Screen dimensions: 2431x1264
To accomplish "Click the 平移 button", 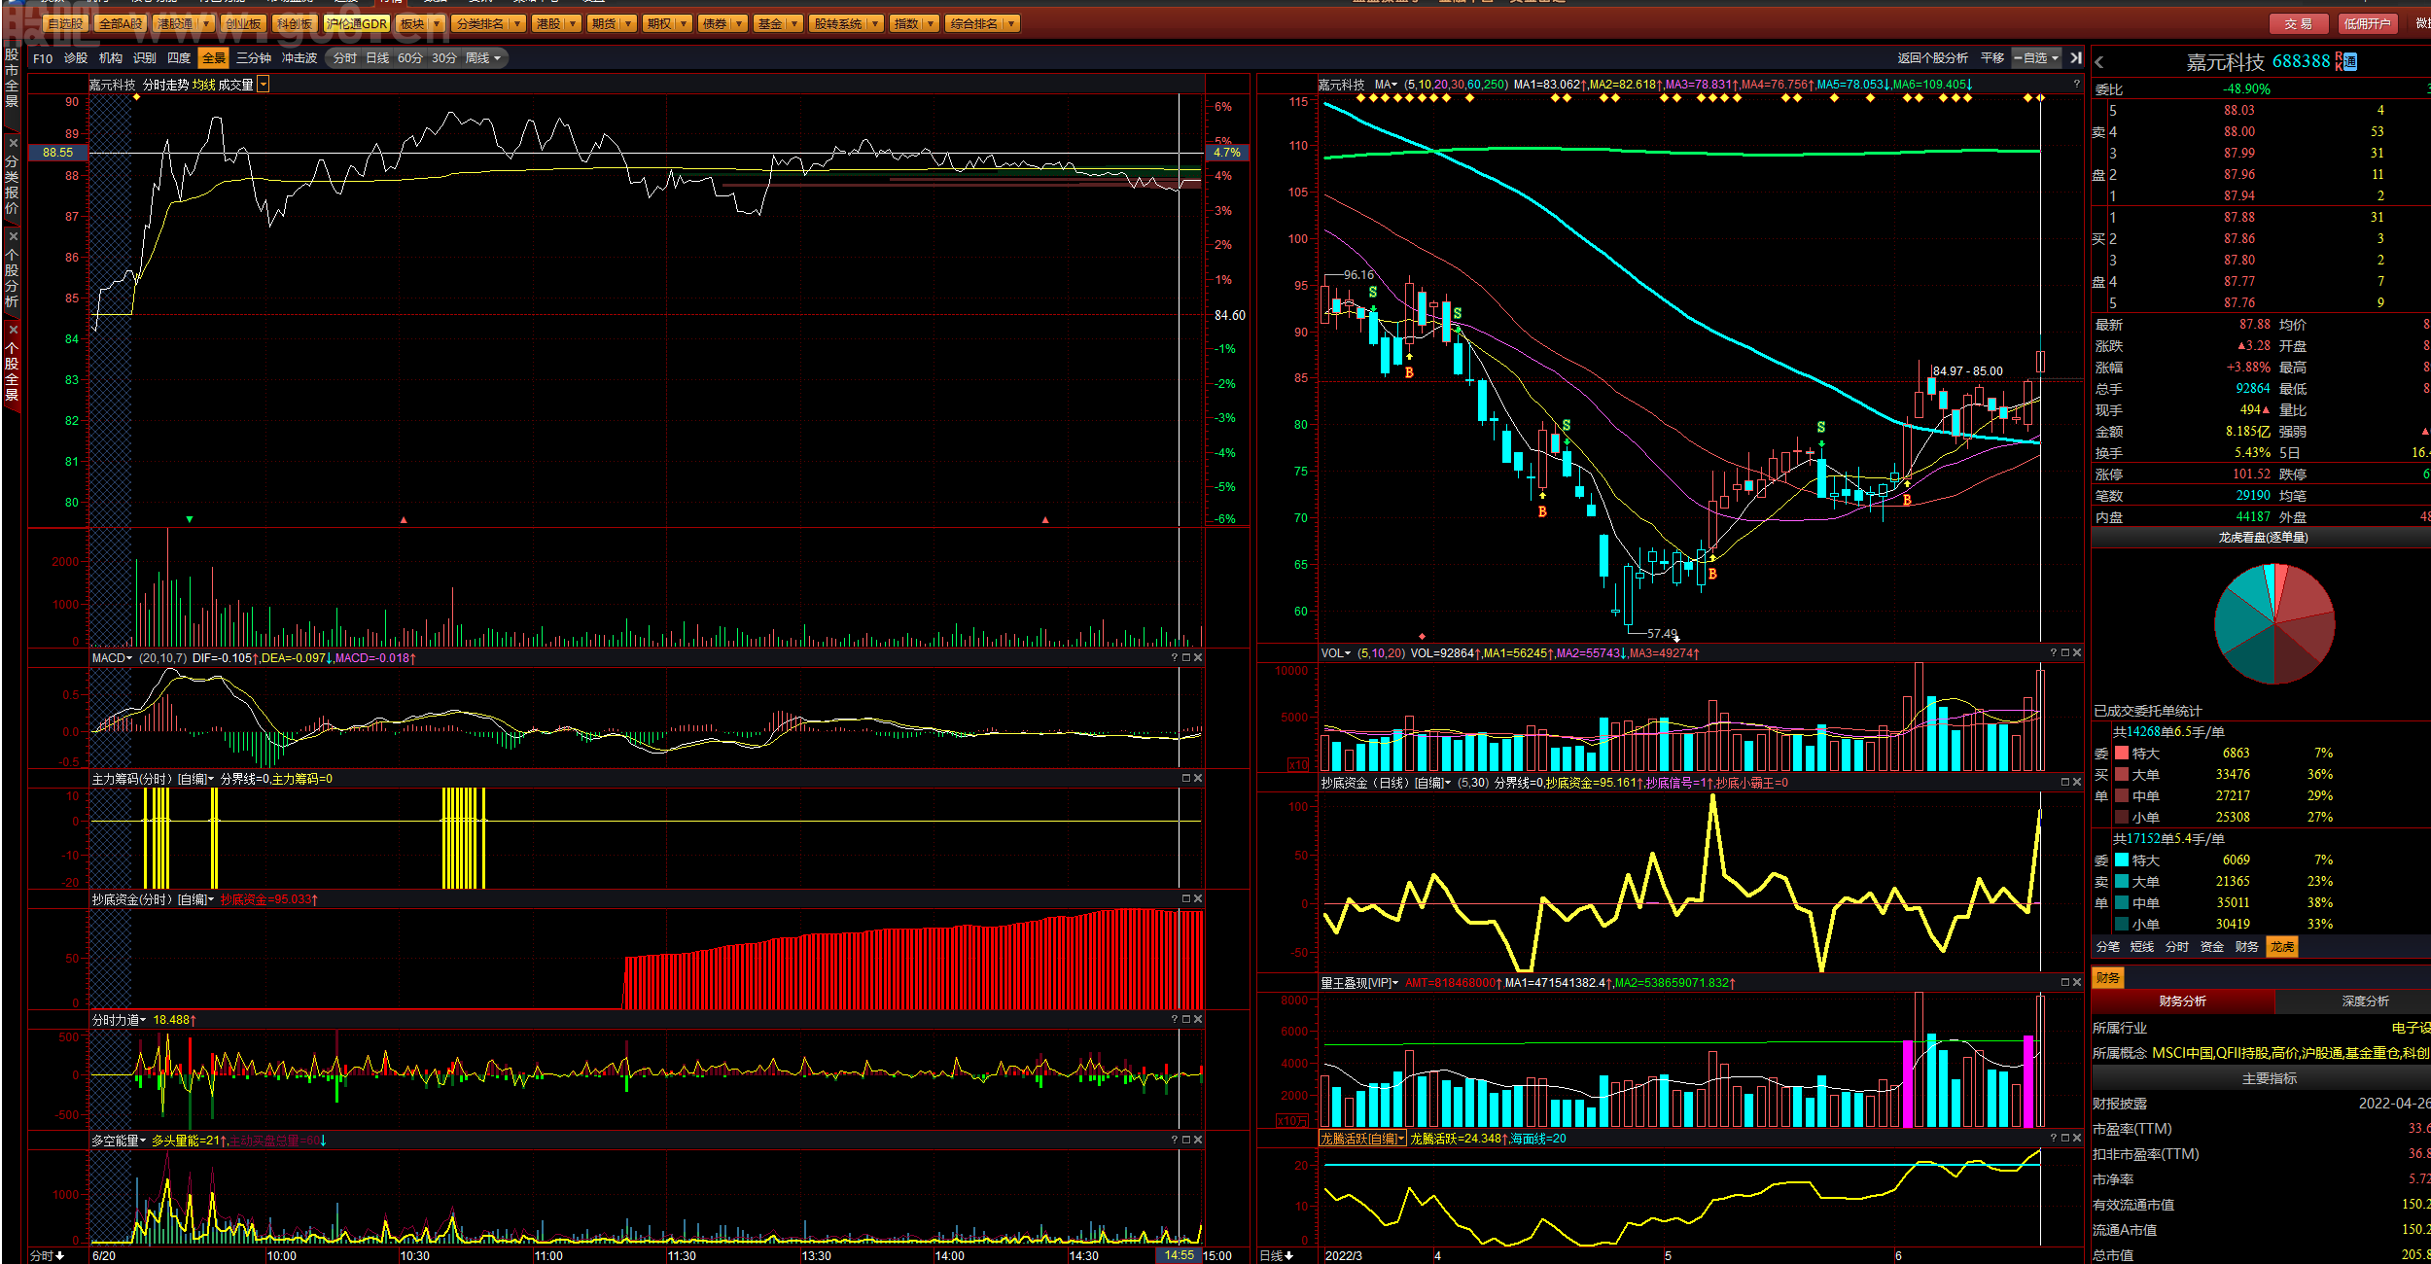I will click(1992, 58).
